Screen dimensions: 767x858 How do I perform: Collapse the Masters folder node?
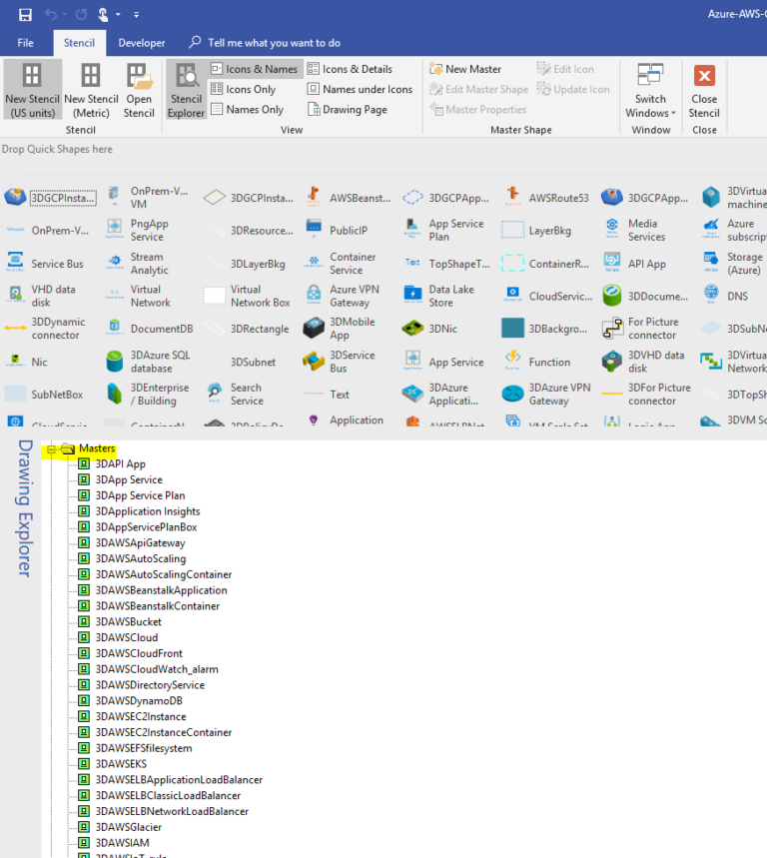(51, 449)
